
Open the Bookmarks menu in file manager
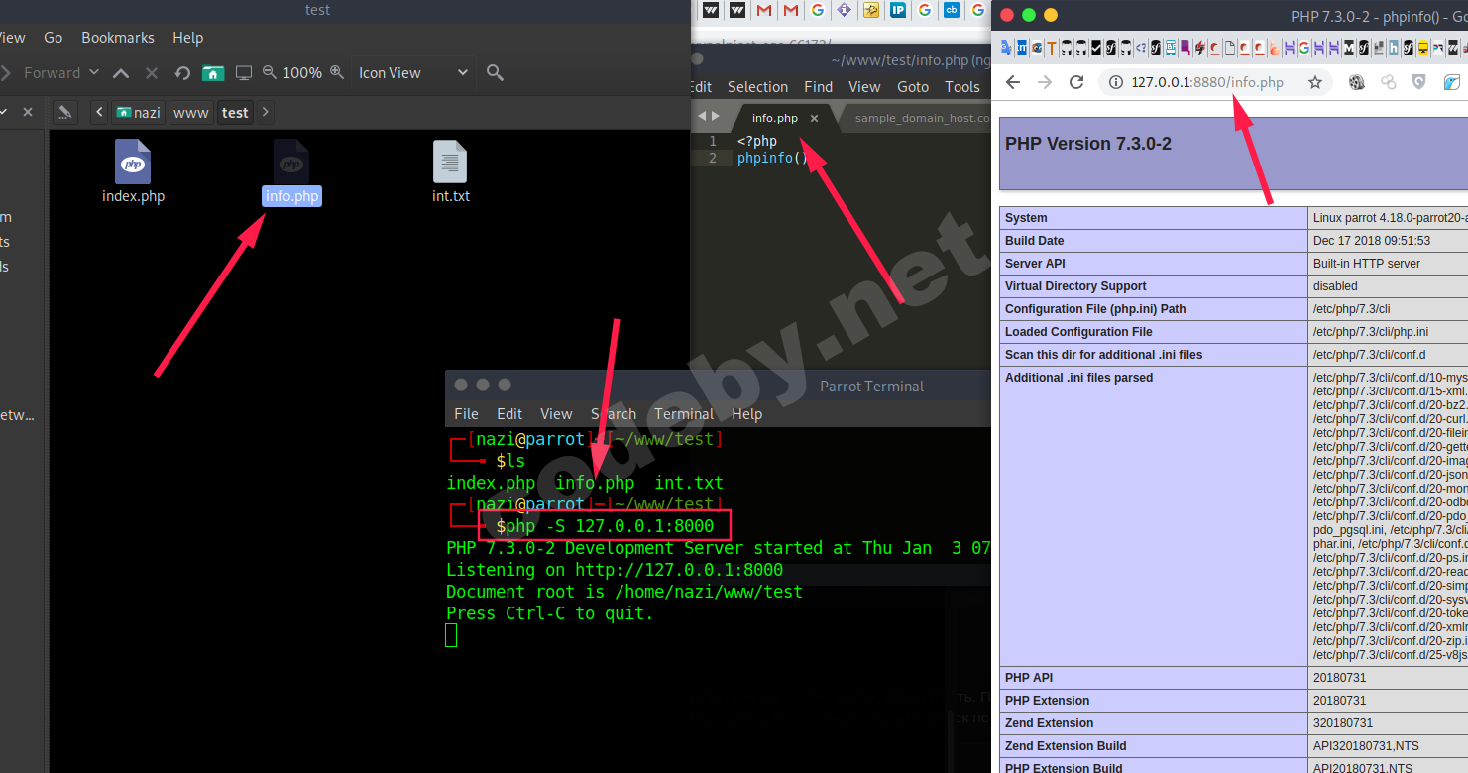pos(118,38)
